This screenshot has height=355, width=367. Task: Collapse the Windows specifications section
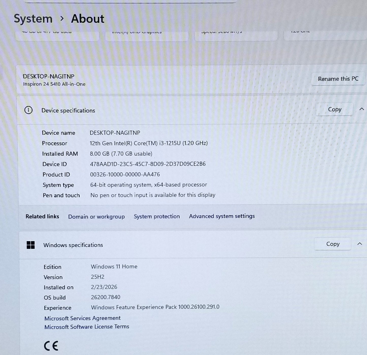(x=360, y=244)
